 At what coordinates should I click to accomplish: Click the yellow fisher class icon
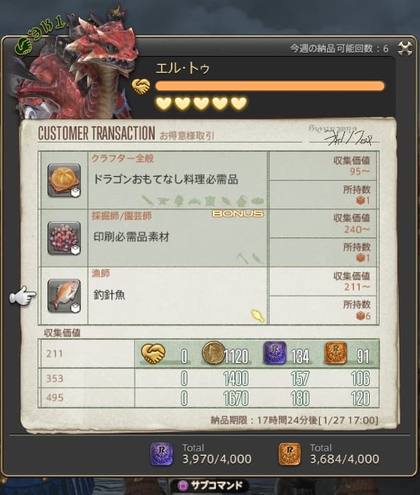(258, 316)
